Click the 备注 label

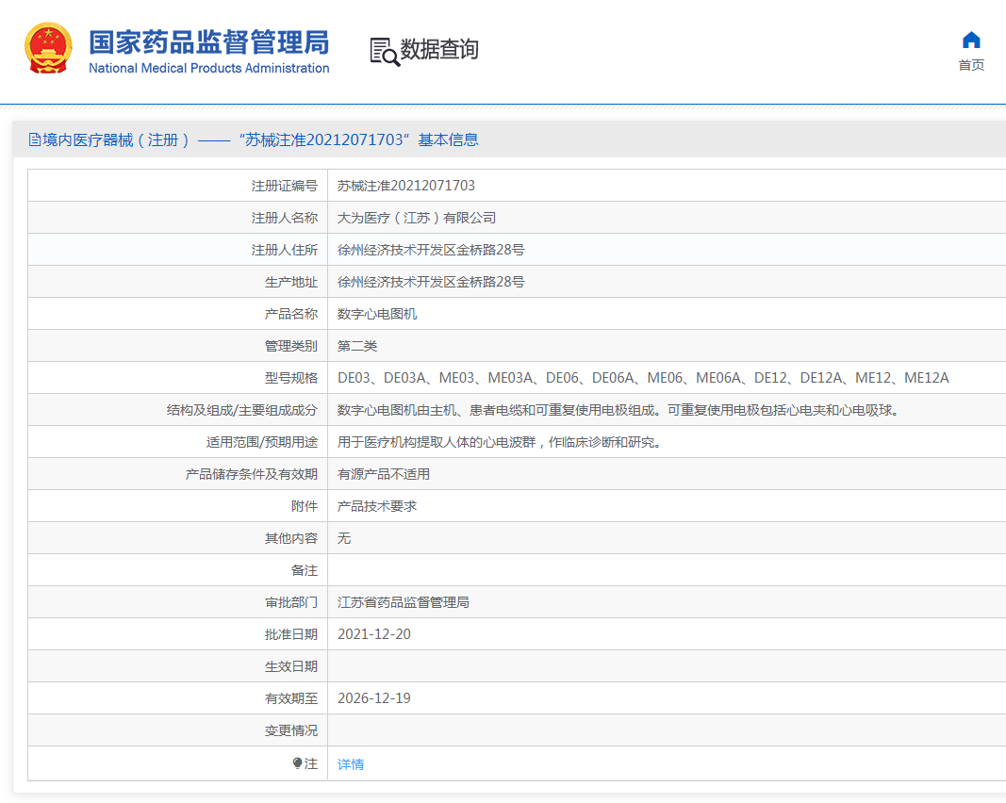click(305, 571)
